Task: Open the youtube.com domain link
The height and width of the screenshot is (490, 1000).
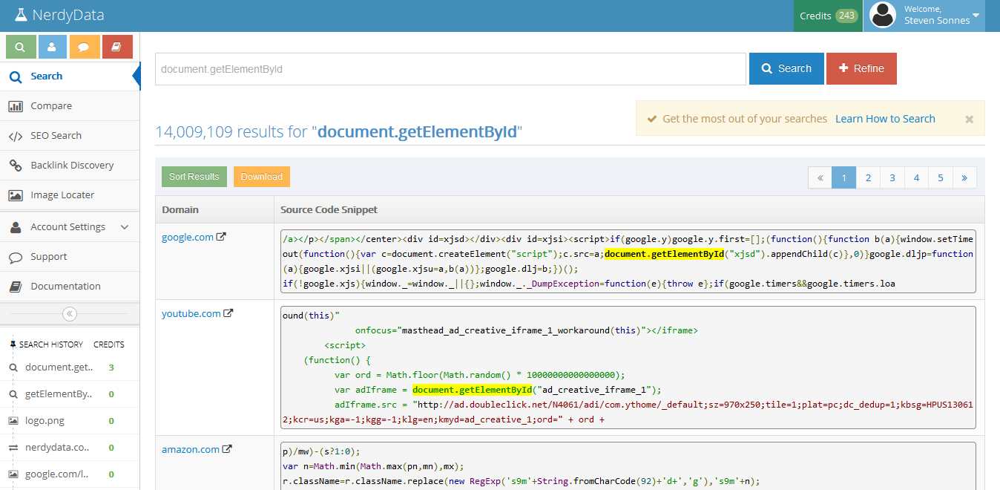Action: [x=191, y=313]
